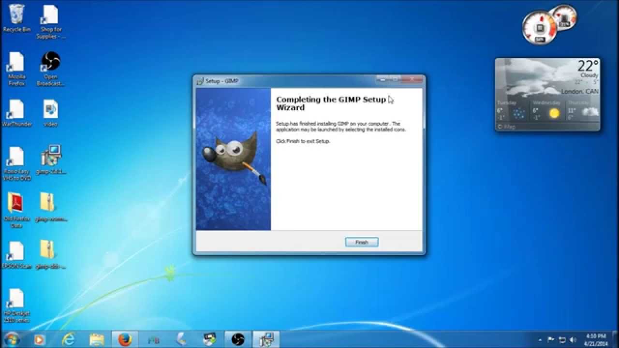Select the gimp installer desktop icon
Image resolution: width=619 pixels, height=348 pixels.
51,160
